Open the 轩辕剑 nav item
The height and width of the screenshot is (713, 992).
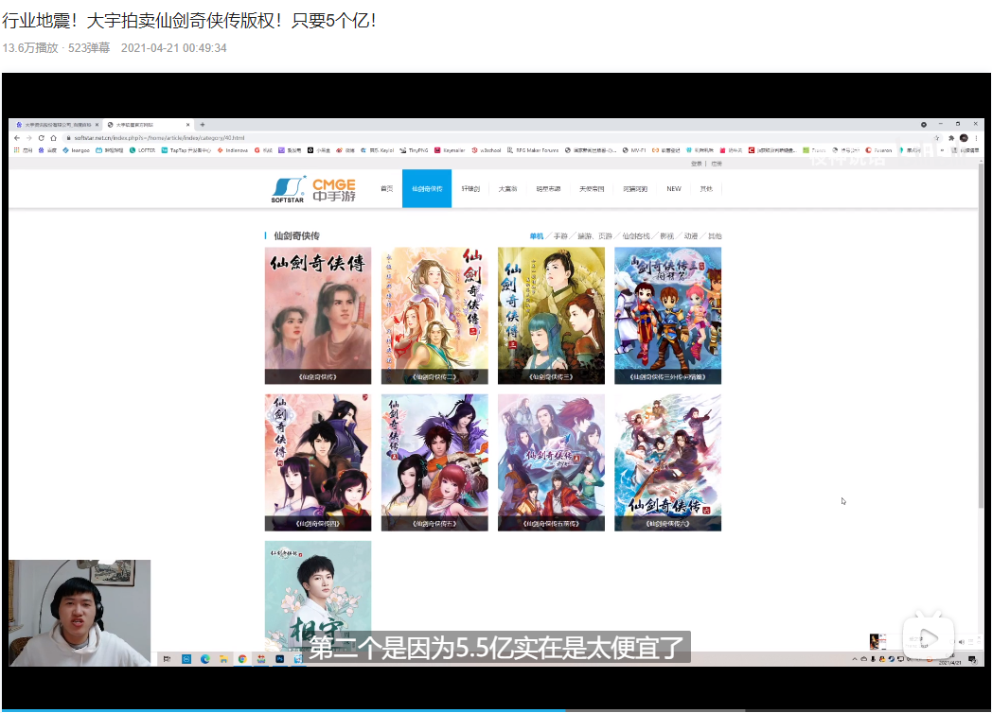coord(470,189)
